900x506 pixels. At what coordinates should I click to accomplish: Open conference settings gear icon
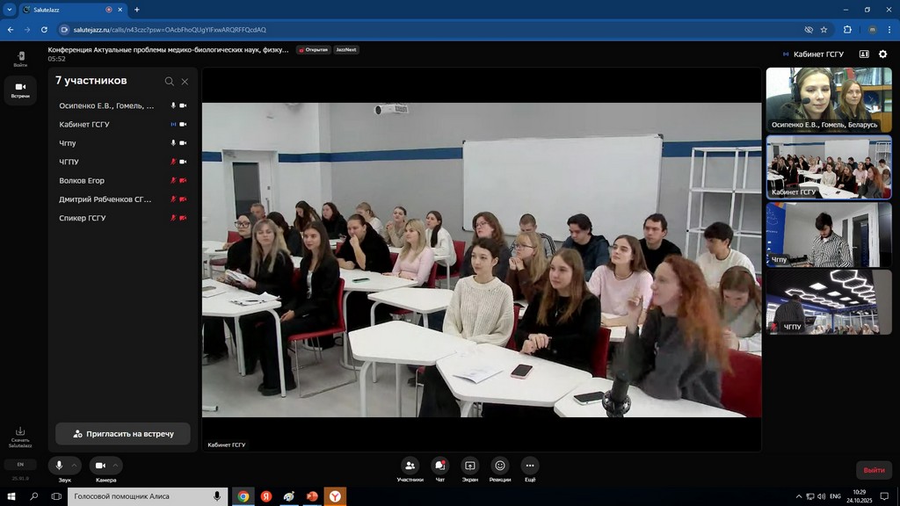click(x=883, y=54)
